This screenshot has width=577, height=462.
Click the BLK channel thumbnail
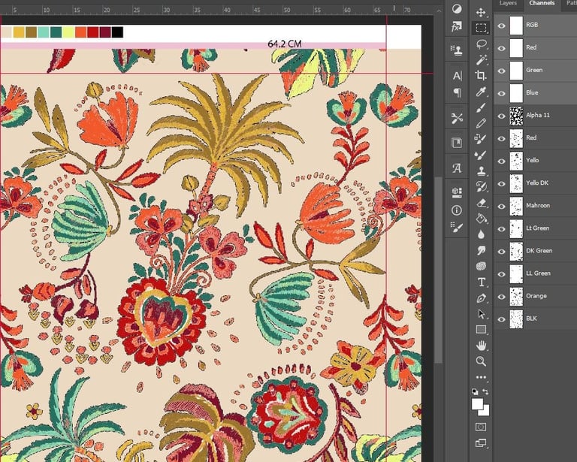pyautogui.click(x=516, y=319)
